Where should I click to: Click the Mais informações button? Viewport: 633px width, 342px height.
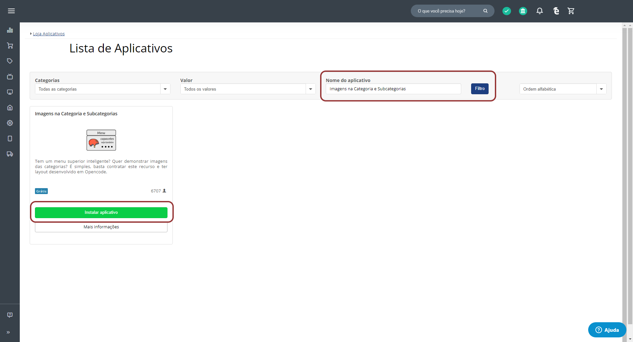point(101,227)
